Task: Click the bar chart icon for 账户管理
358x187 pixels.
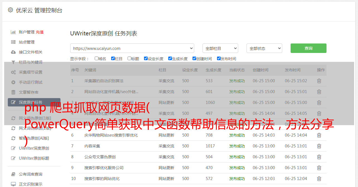Action: [13, 32]
